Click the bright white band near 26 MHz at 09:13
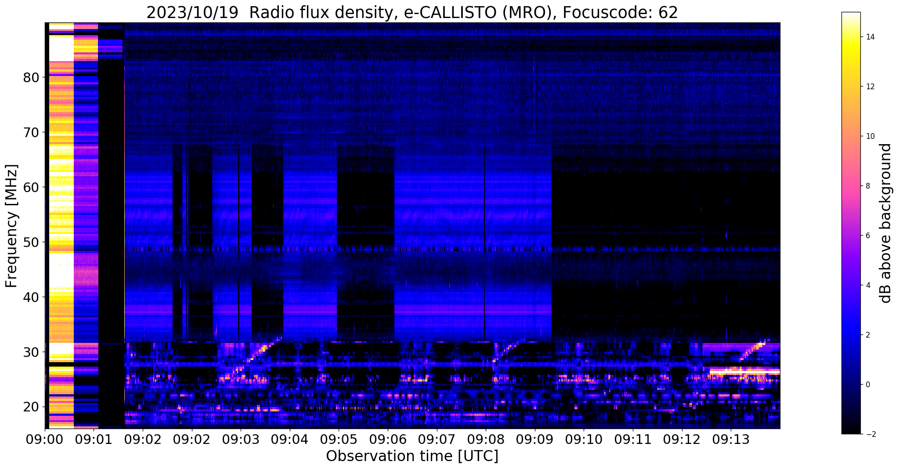The image size is (899, 469). click(x=744, y=372)
